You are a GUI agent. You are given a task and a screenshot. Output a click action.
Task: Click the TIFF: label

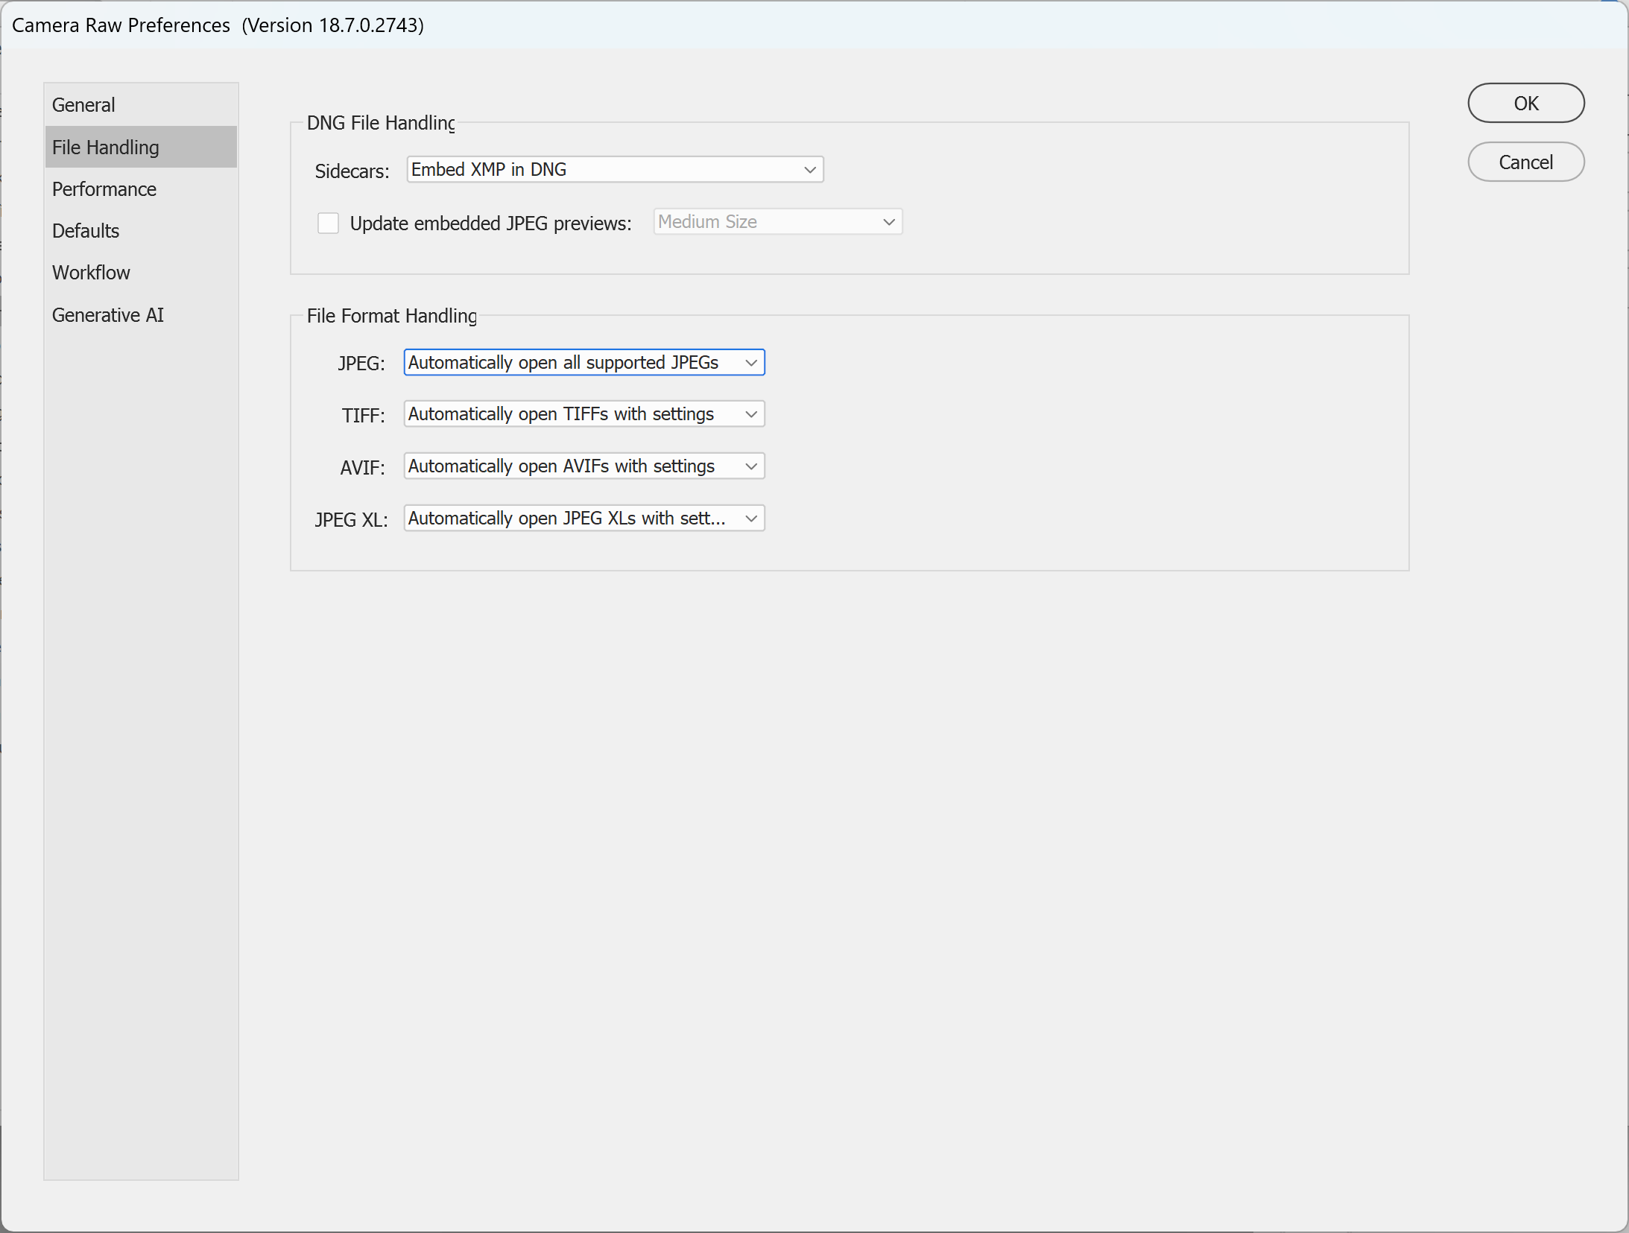[x=364, y=416]
